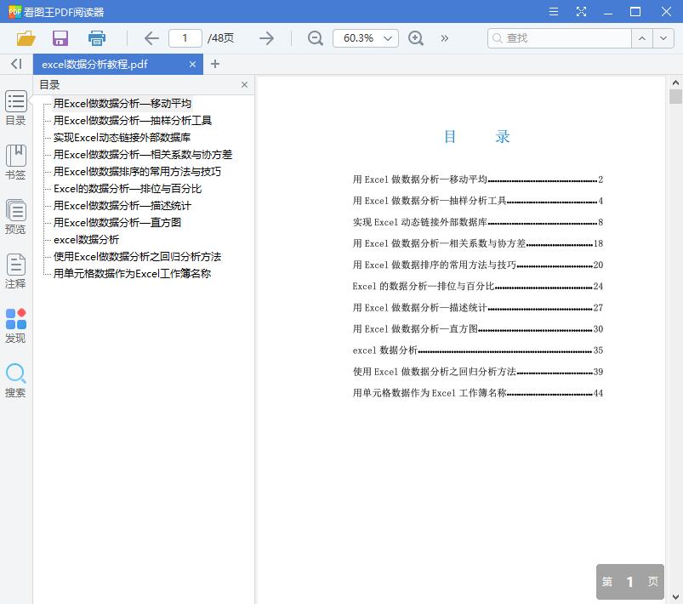The width and height of the screenshot is (683, 604).
Task: Zoom in with the plus magnifier
Action: pyautogui.click(x=416, y=38)
